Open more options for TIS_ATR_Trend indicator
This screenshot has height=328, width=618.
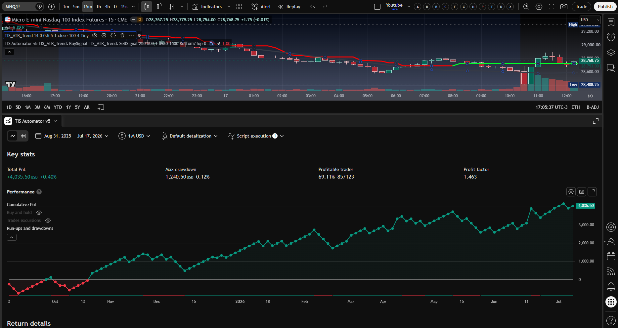click(132, 35)
